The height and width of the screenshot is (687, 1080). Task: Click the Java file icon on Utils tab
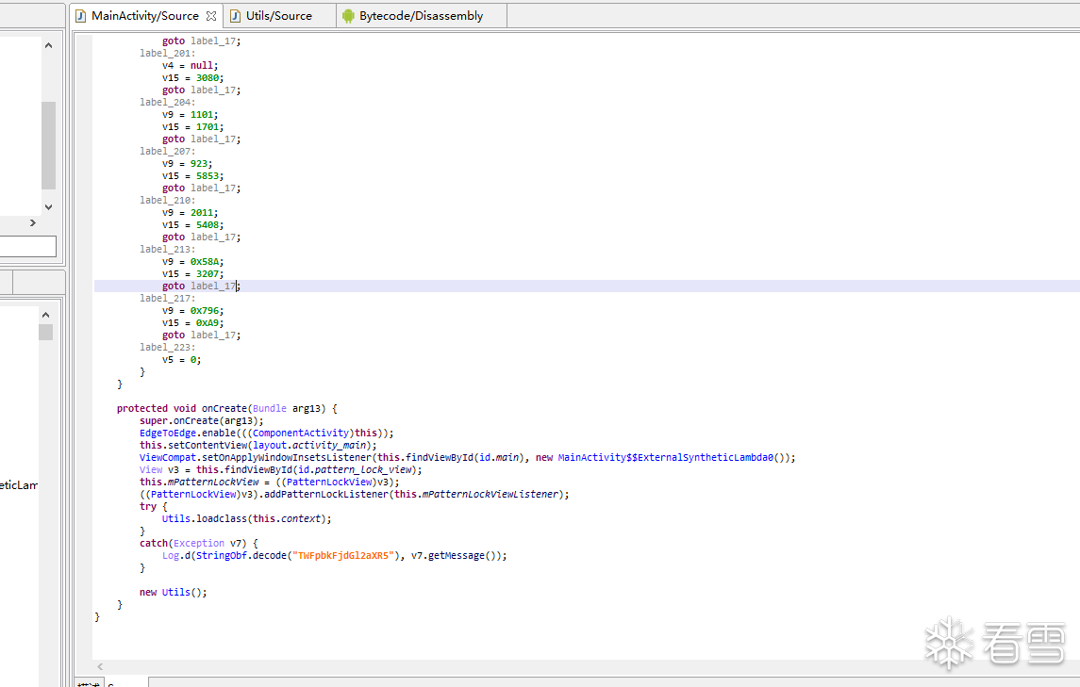click(235, 16)
